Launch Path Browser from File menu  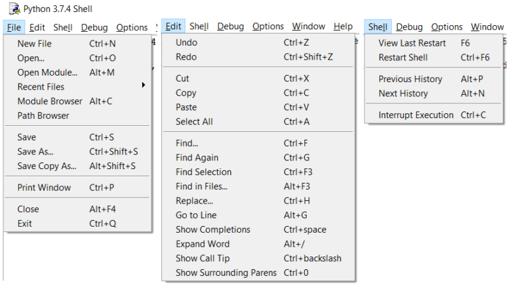[x=43, y=115]
